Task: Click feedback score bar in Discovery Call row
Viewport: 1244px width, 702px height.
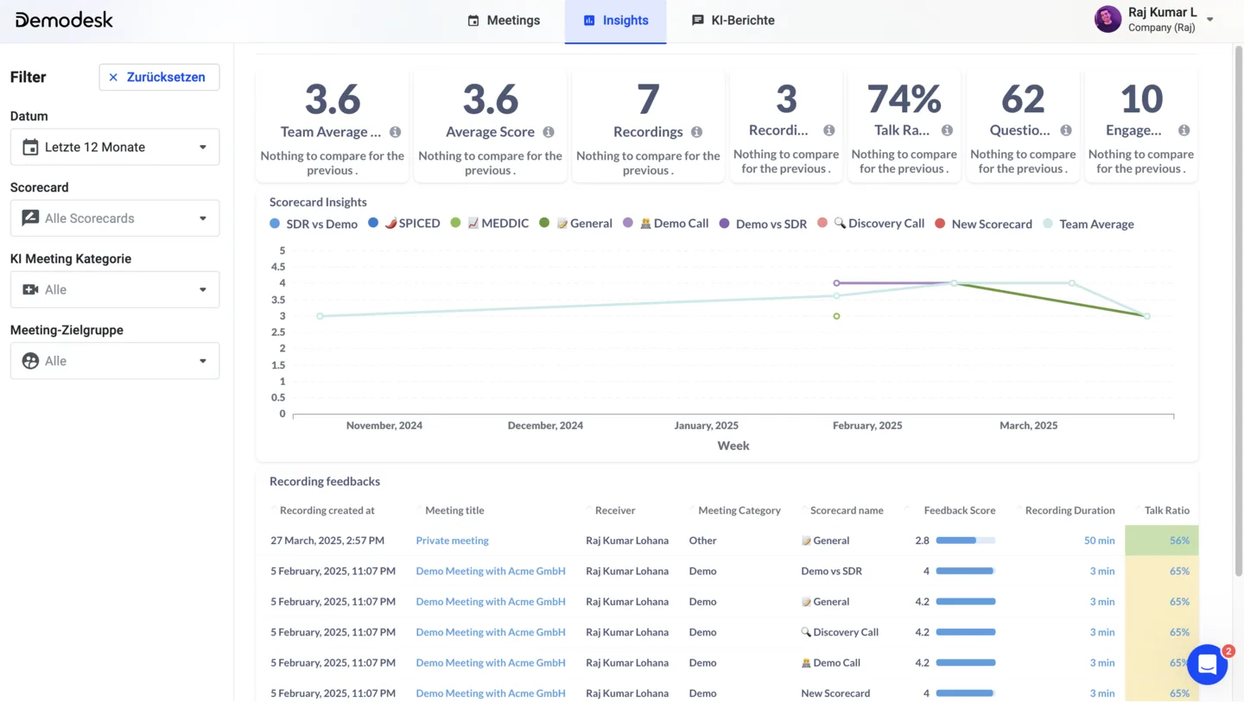Action: click(966, 632)
